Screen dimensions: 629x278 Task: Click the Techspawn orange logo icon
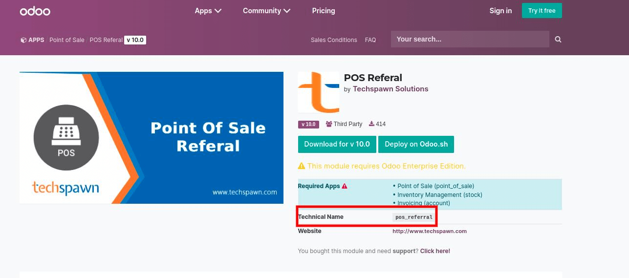click(318, 92)
